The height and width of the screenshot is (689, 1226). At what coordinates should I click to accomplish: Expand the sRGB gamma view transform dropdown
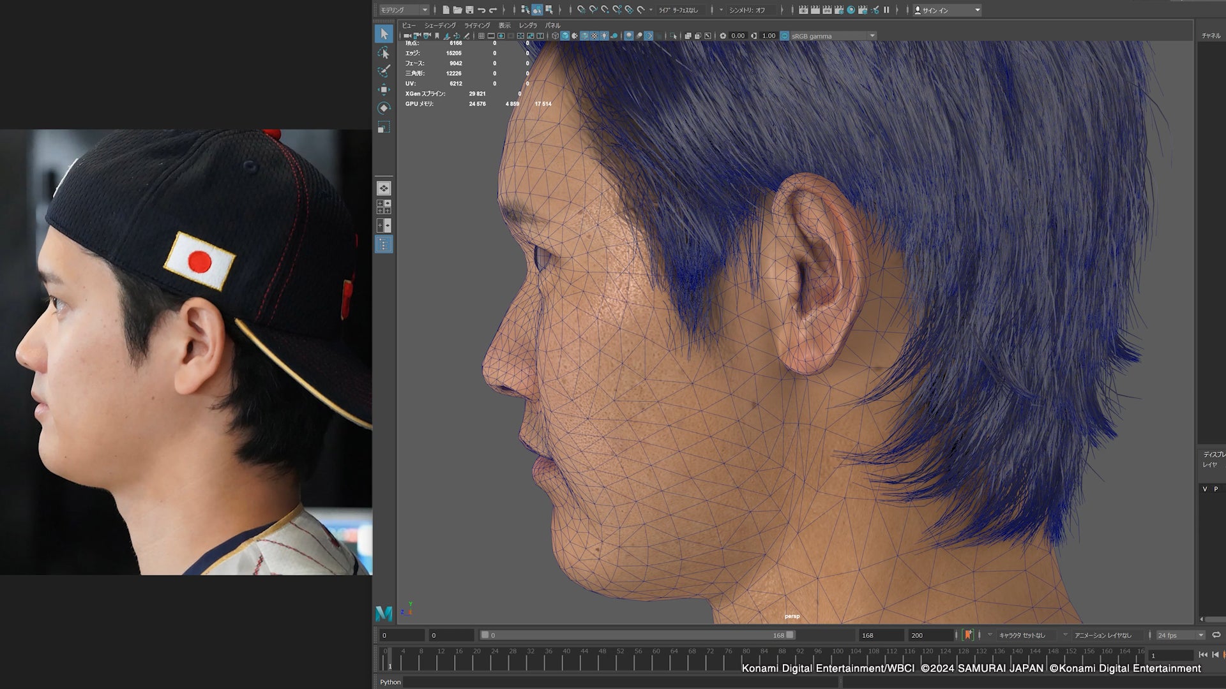tap(872, 36)
